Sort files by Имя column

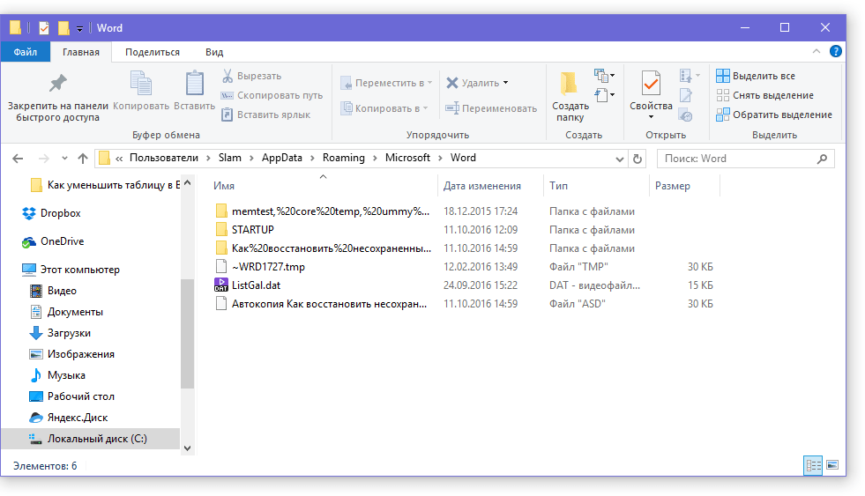224,186
